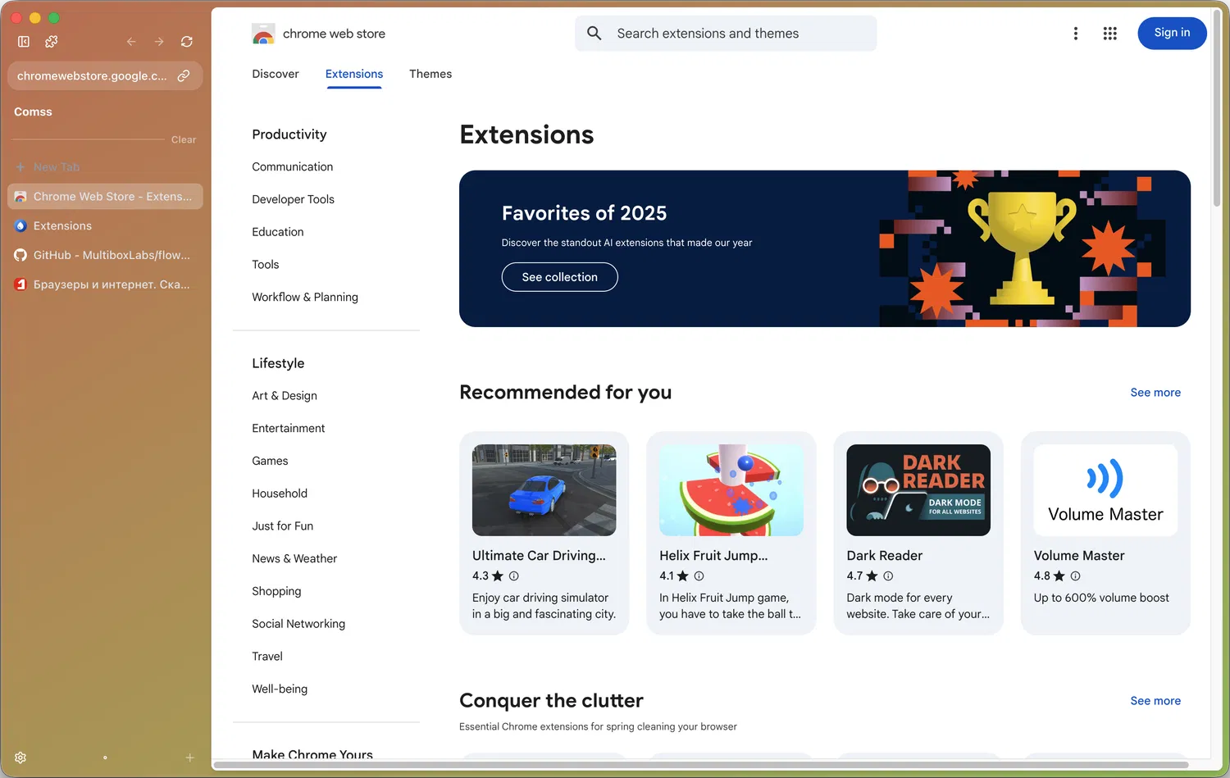Click the 'Favorites of 2025' banner heading
Screen dimensions: 1230x778
pos(584,213)
